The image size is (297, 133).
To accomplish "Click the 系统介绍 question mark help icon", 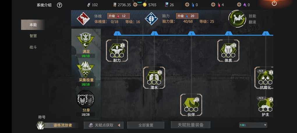I will pyautogui.click(x=59, y=5).
